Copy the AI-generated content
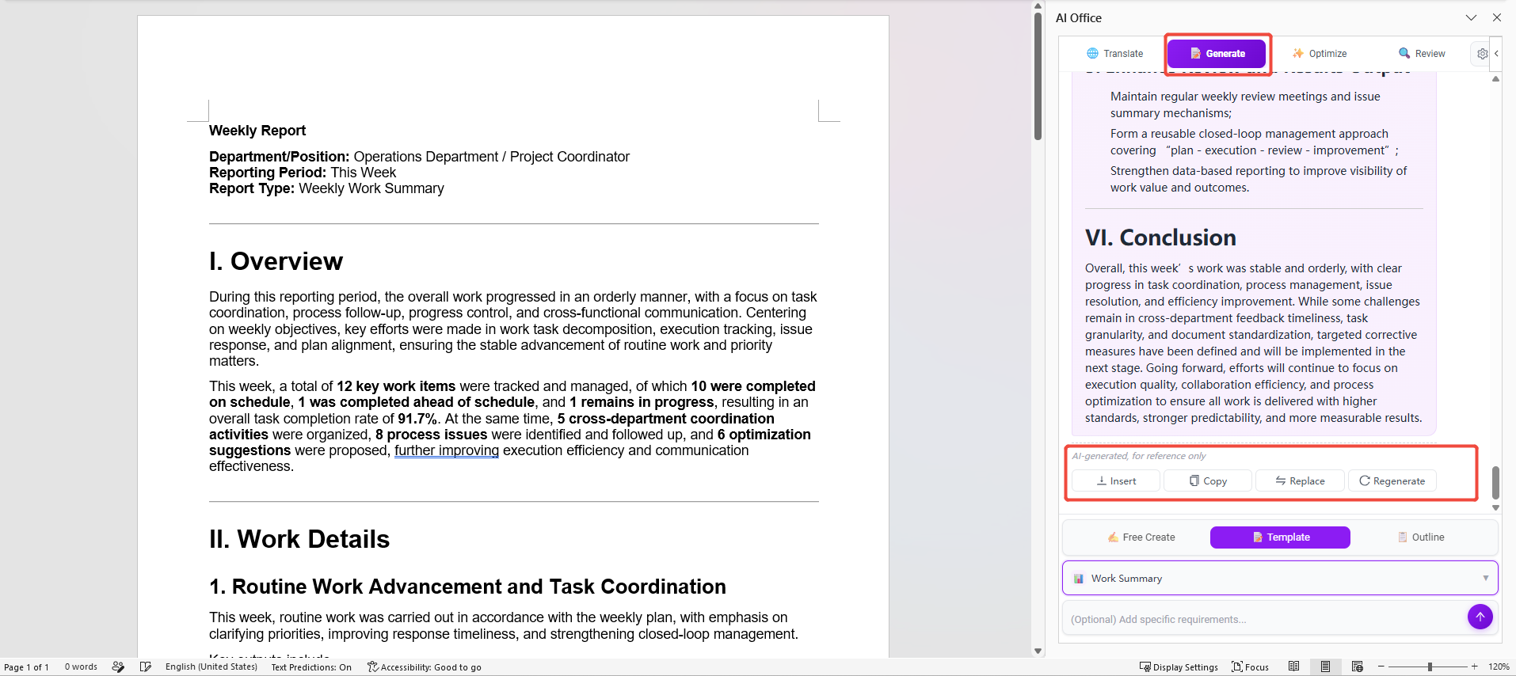Screen dimensions: 1516x676 tap(1208, 480)
